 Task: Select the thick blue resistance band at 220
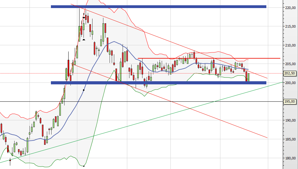(x=158, y=7)
